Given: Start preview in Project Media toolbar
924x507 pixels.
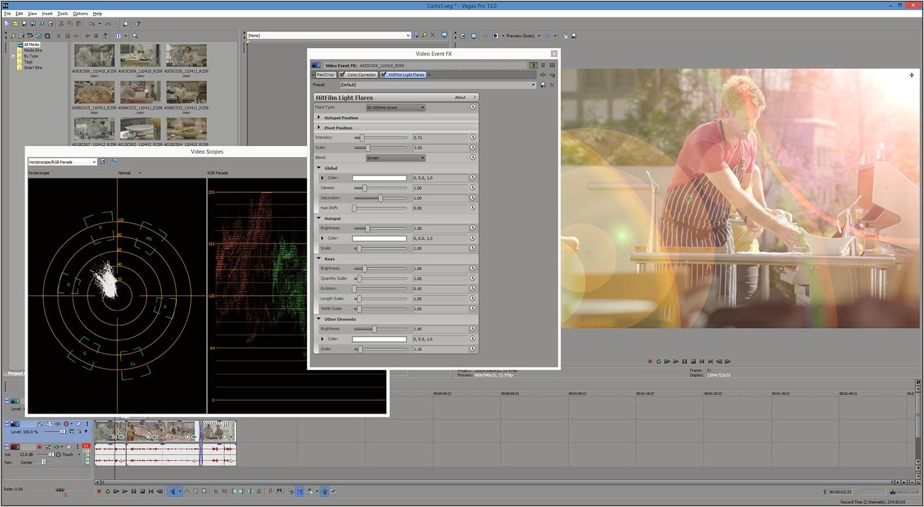Looking at the screenshot, I should click(87, 36).
